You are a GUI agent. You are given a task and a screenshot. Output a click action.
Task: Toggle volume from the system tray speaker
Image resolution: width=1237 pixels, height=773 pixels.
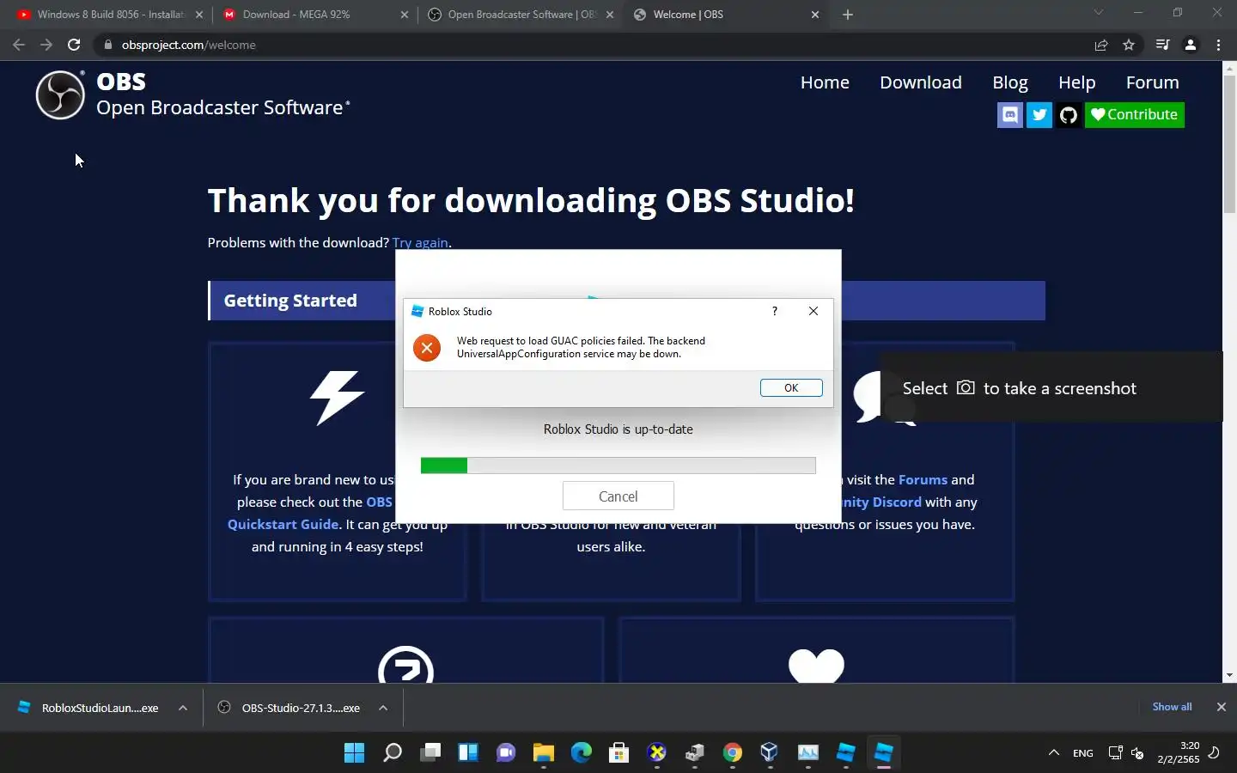1137,753
